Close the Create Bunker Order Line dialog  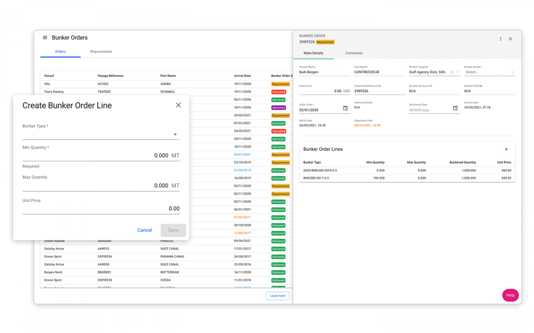178,105
